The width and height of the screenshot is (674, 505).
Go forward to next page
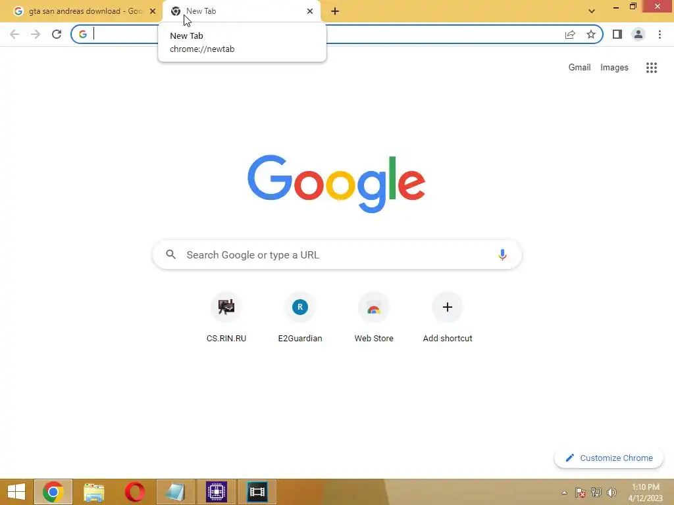coord(36,34)
